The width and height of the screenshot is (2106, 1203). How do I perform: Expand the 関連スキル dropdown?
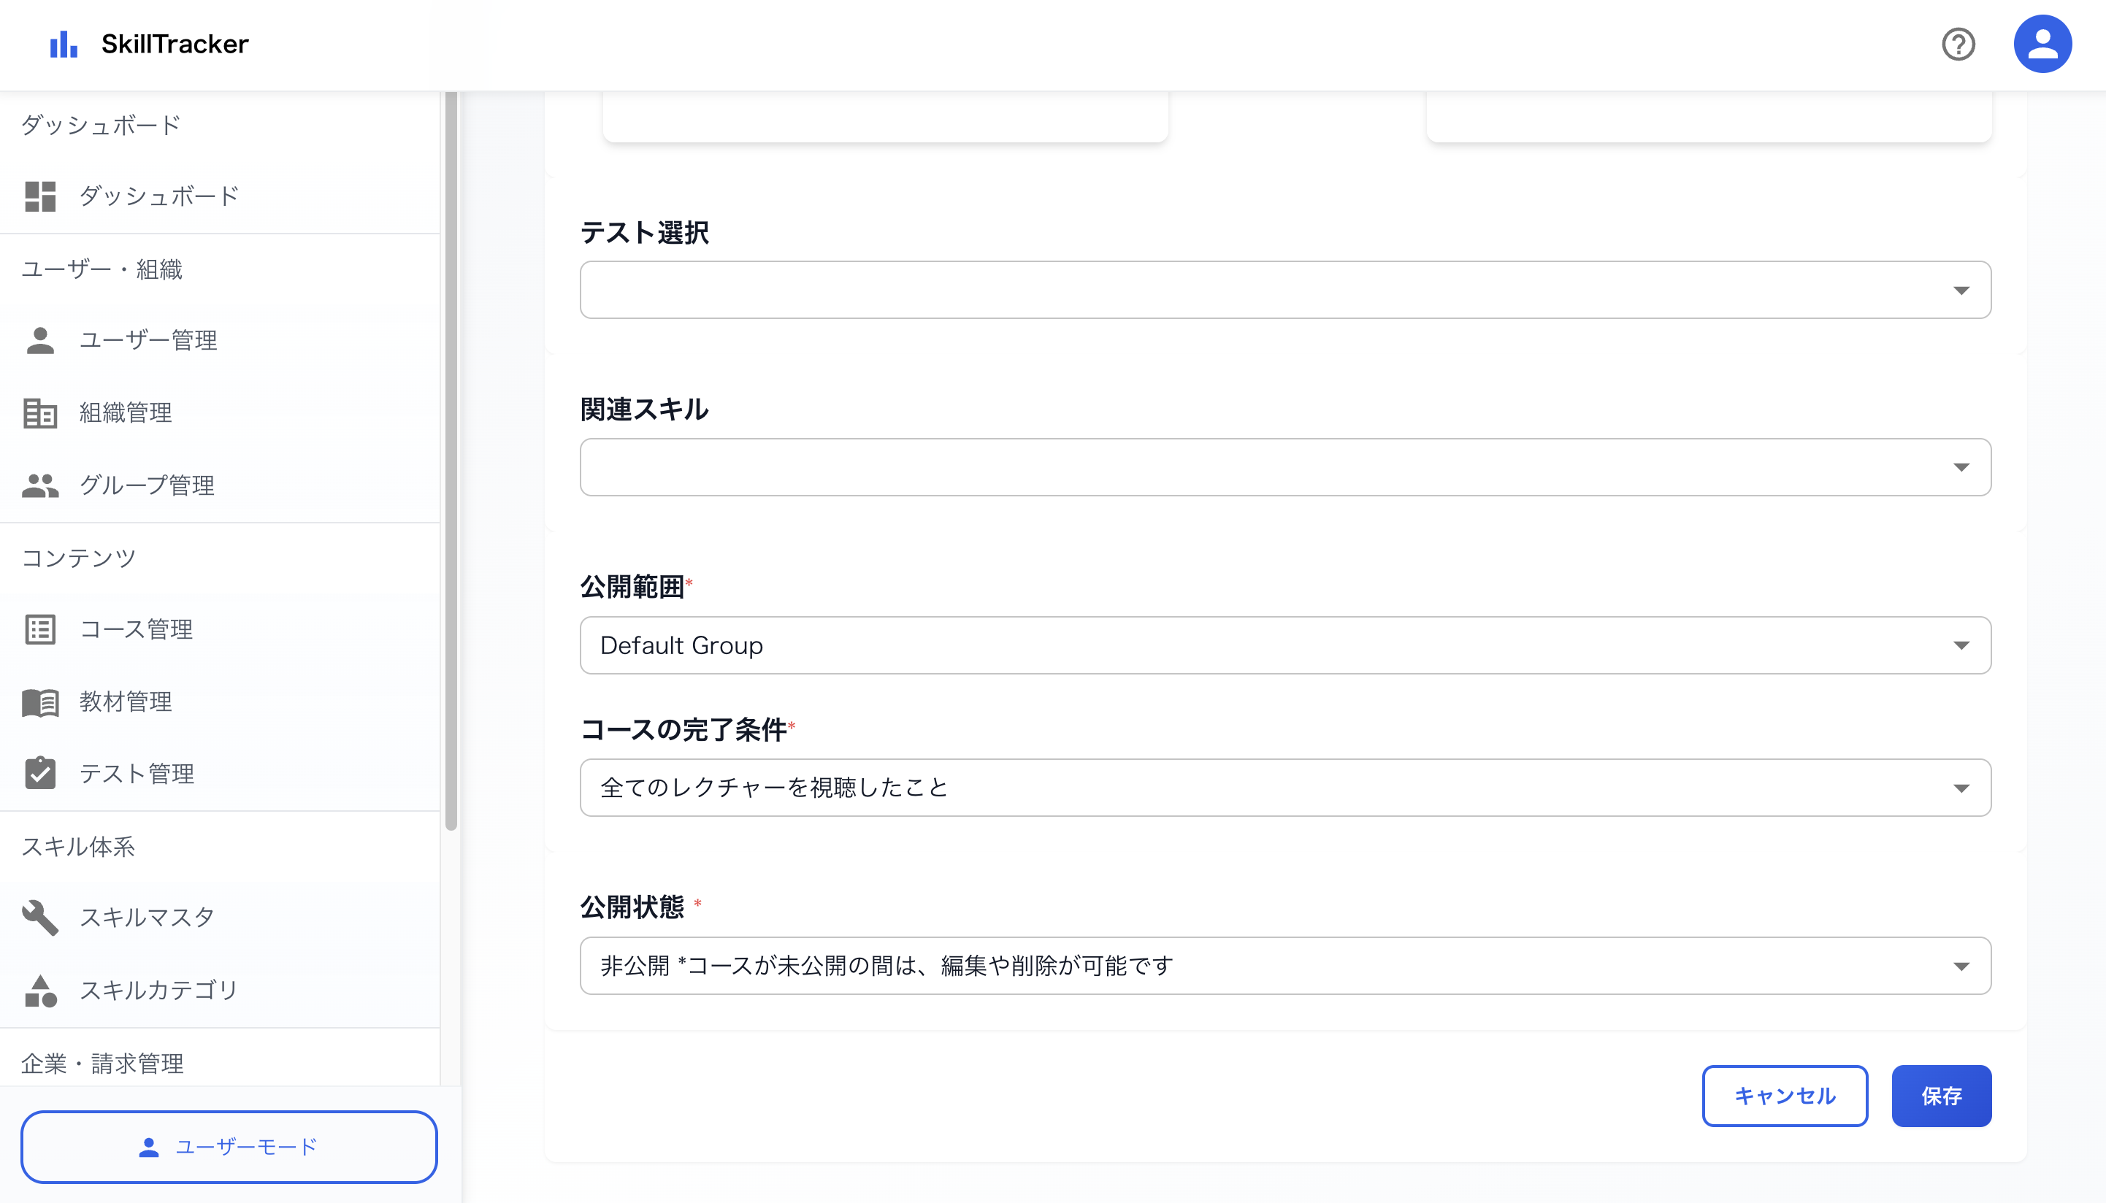tap(1284, 468)
